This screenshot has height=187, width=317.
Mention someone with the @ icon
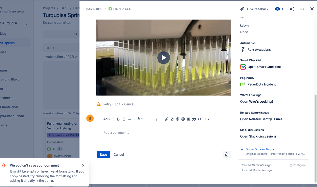click(178, 119)
